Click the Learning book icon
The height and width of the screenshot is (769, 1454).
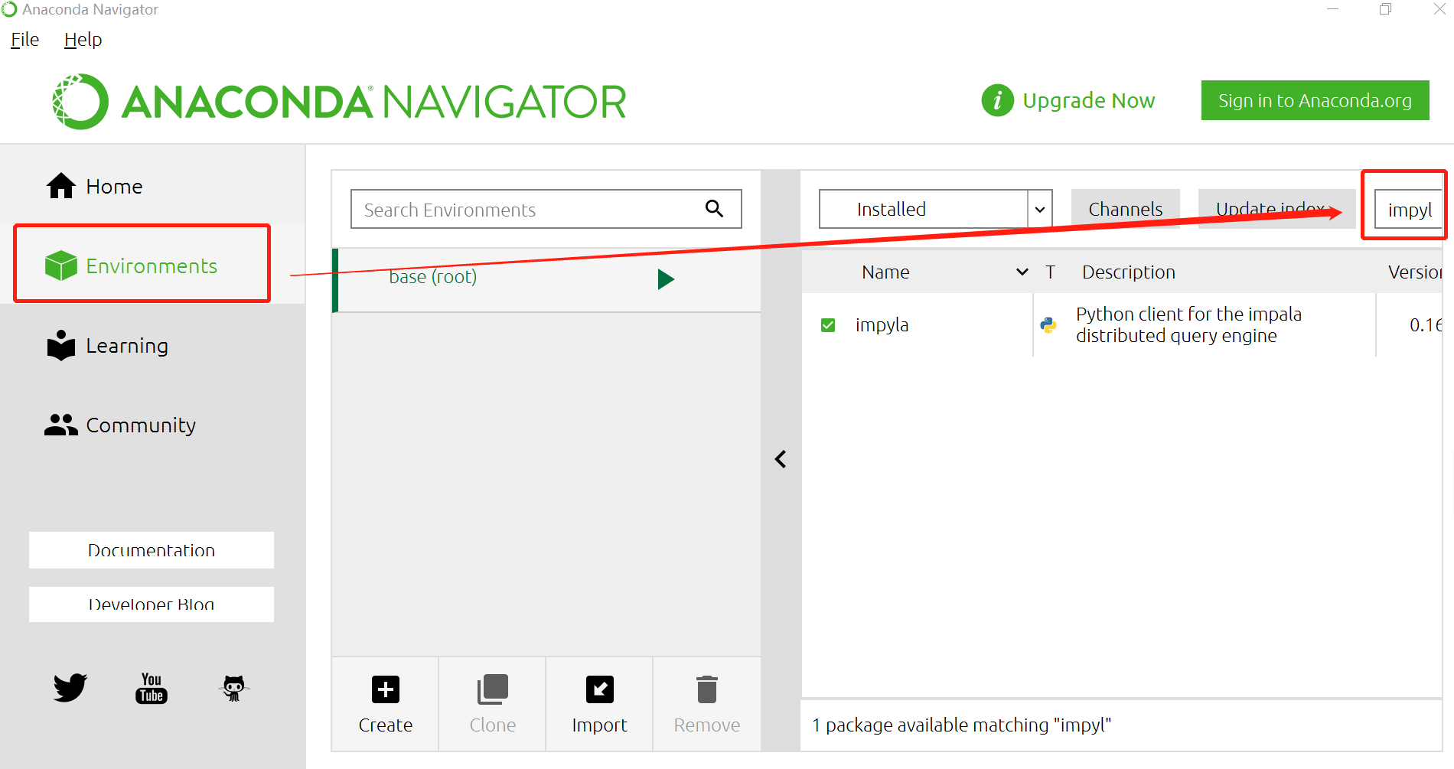(x=61, y=345)
